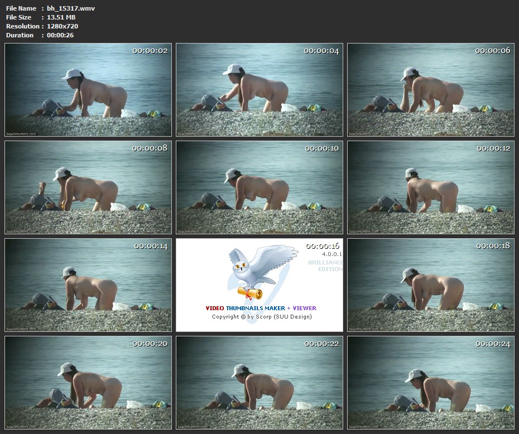The width and height of the screenshot is (519, 434).
Task: Open the thumbnail at 00:00:10
Action: point(259,187)
